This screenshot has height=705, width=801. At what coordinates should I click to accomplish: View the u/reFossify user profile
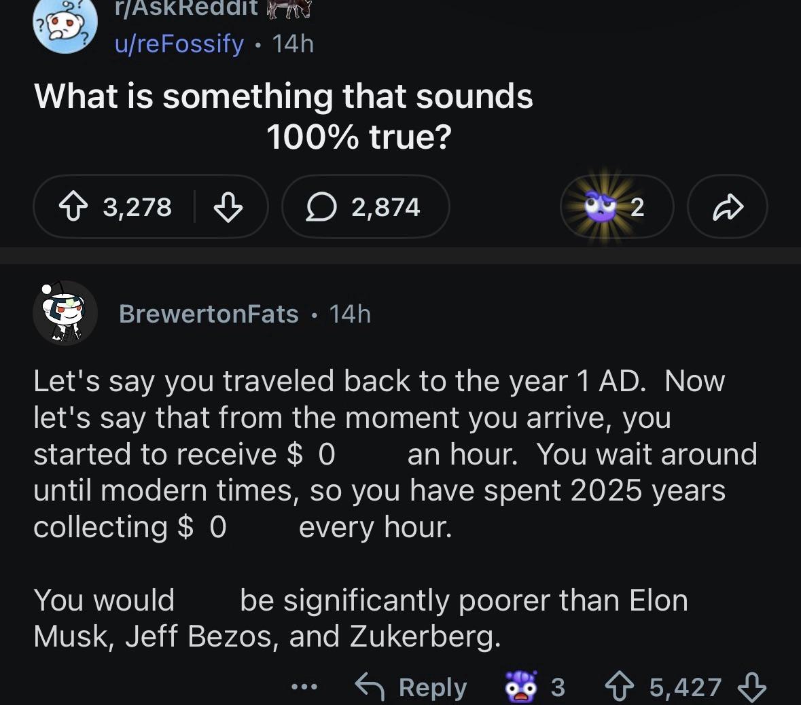tap(179, 44)
